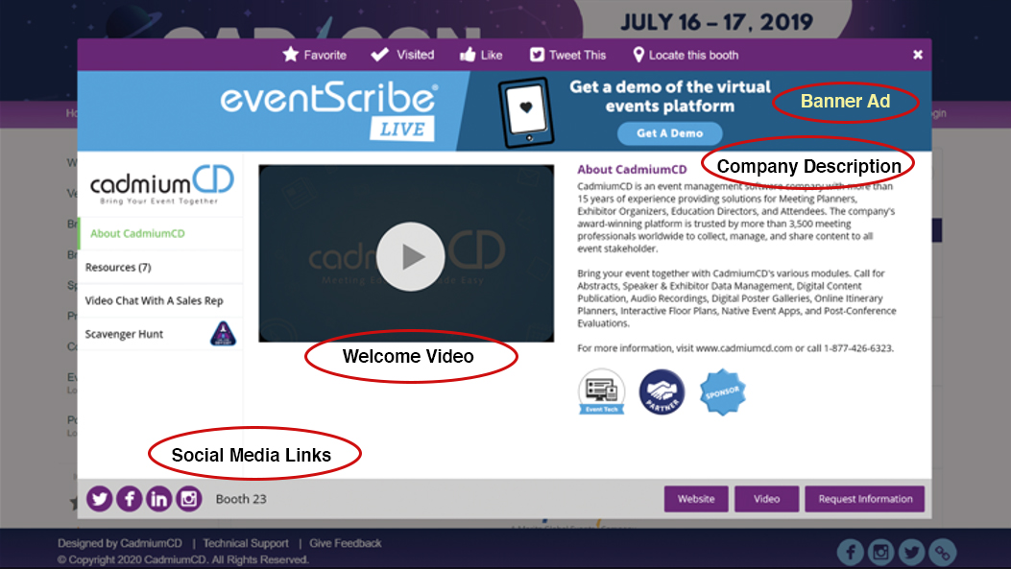This screenshot has height=569, width=1011.
Task: Close the booth popup window
Action: (918, 55)
